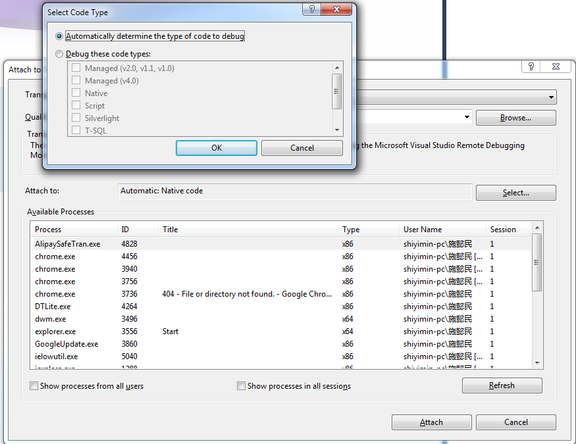Select chrome.exe with ID 3940
Viewport: 576px width, 444px height.
(281, 268)
